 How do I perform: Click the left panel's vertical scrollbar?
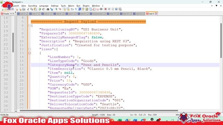click(x=13, y=42)
